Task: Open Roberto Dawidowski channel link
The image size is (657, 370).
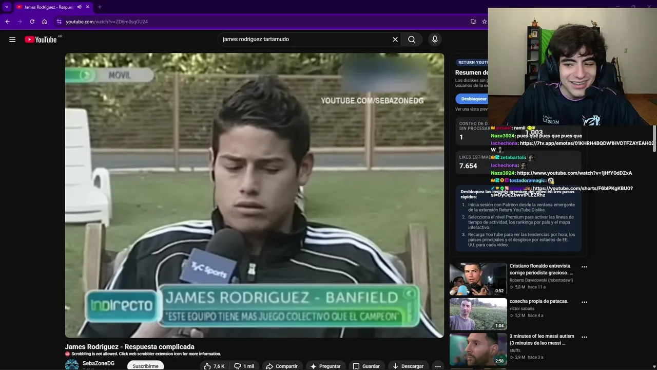Action: [x=541, y=280]
